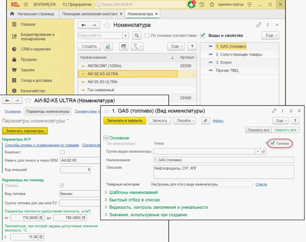Open calculator for density 'до' field
Image resolution: width=306 pixels, height=242 pixels.
point(84,218)
